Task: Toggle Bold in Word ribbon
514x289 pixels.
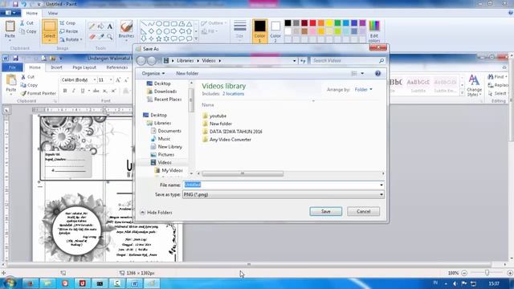Action: (65, 91)
